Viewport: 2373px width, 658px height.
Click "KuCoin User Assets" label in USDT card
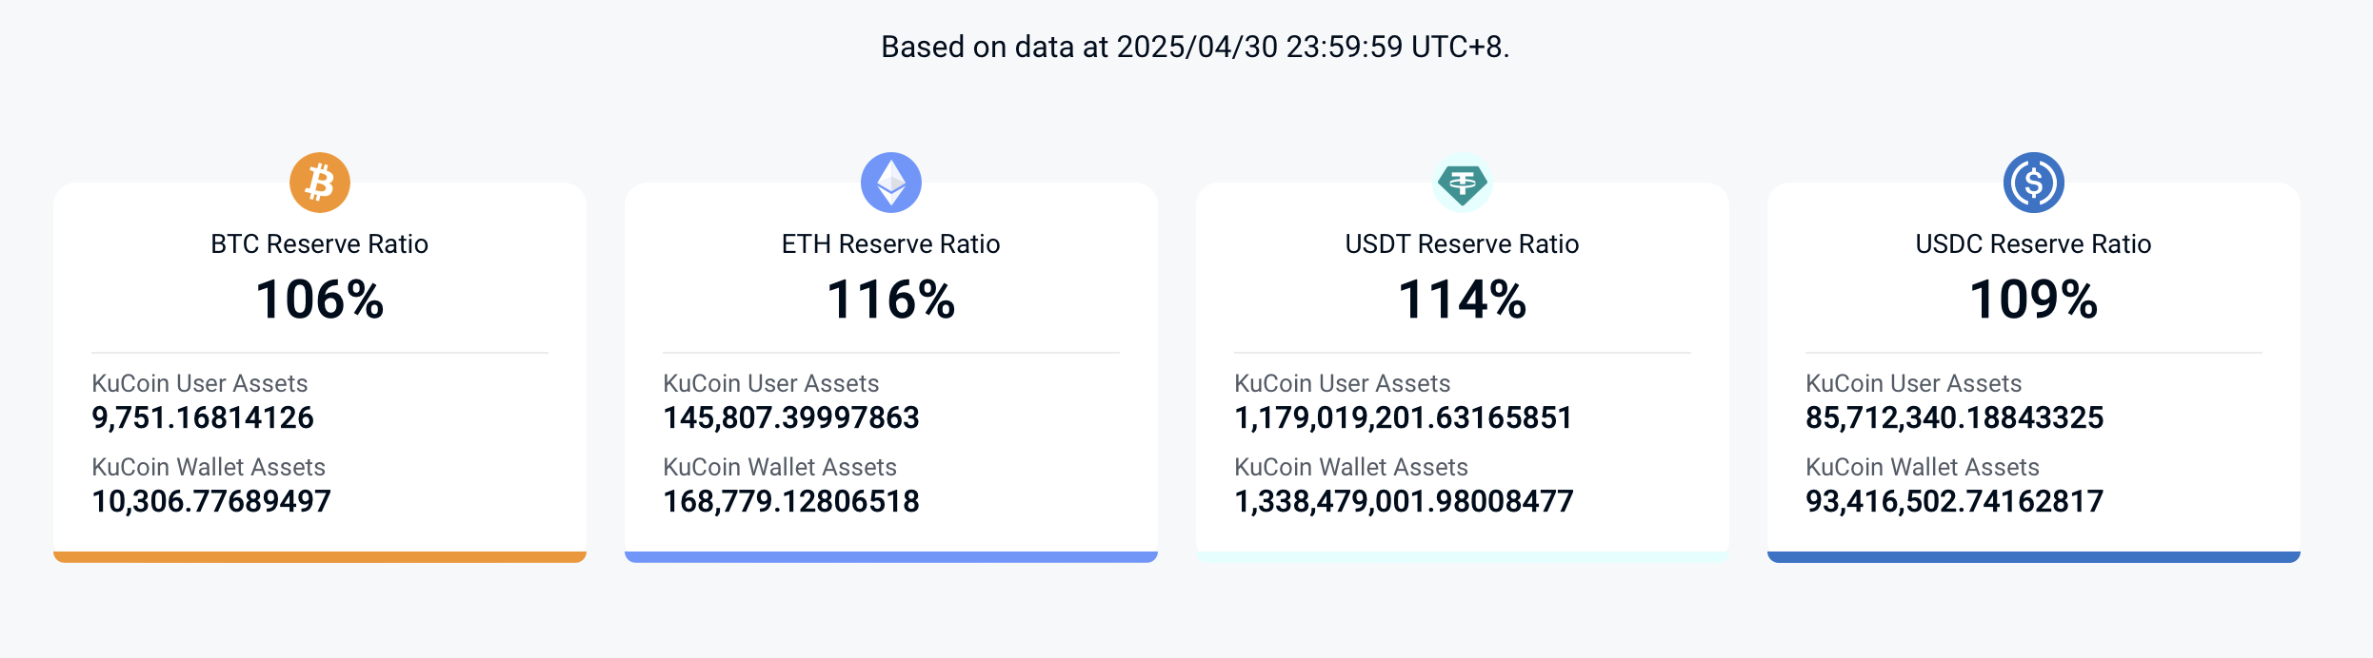1343,383
